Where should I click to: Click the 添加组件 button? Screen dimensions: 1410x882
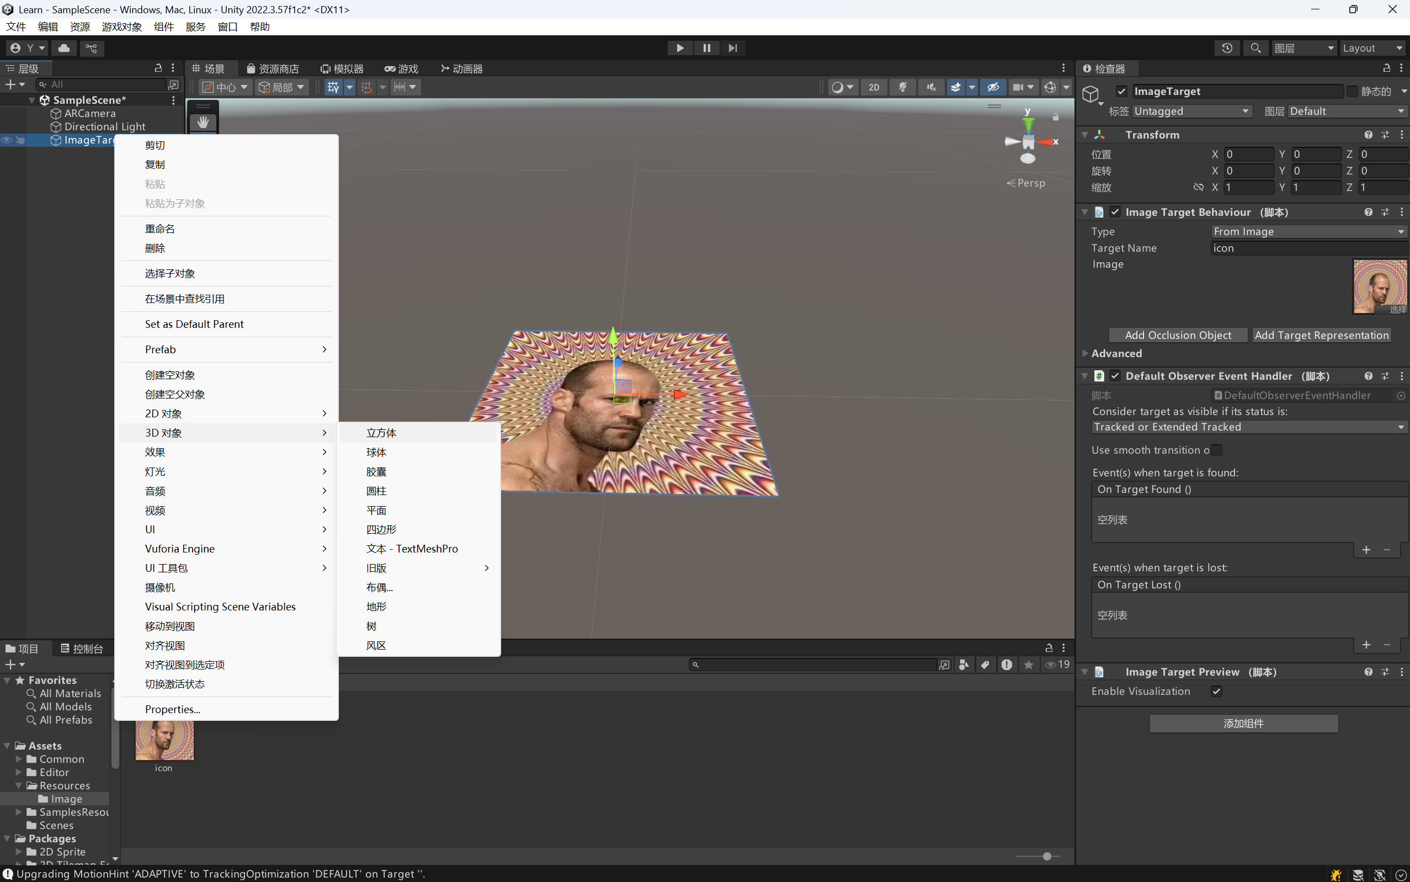[x=1243, y=724]
